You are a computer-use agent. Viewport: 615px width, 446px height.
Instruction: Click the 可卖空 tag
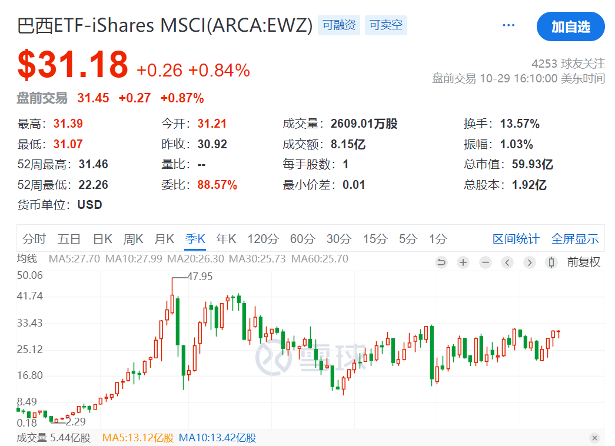[x=386, y=25]
